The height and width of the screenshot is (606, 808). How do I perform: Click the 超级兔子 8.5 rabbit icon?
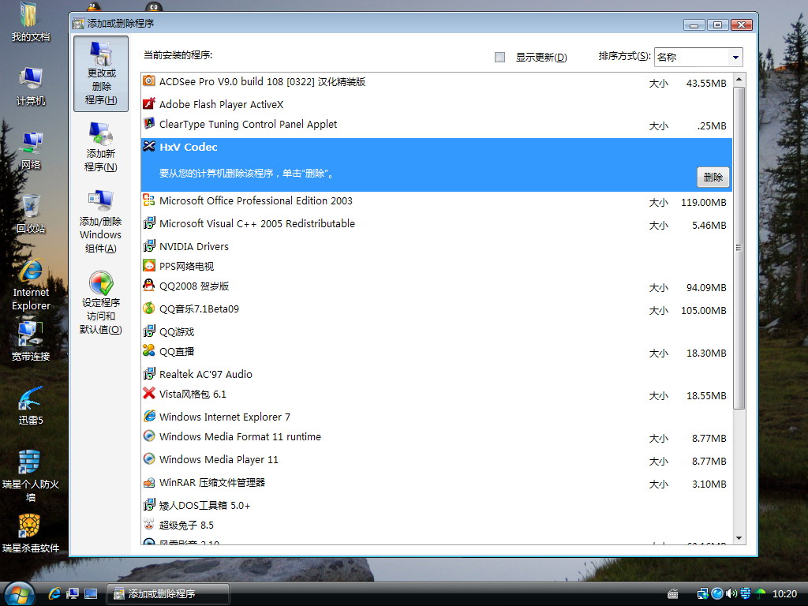149,524
